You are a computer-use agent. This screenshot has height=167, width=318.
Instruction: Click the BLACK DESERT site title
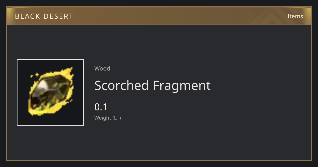coord(44,16)
